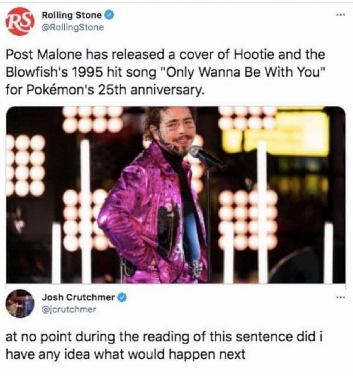Open the Post Malone tweet photo
353x379 pixels.
click(x=176, y=195)
